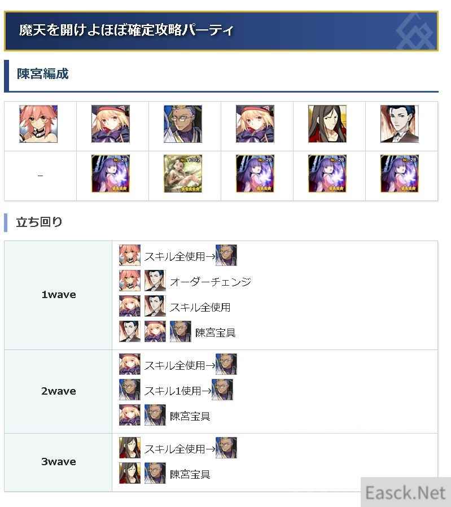Image resolution: width=451 pixels, height=507 pixels.
Task: Open the green No.1302 craft essence card
Action: click(183, 174)
